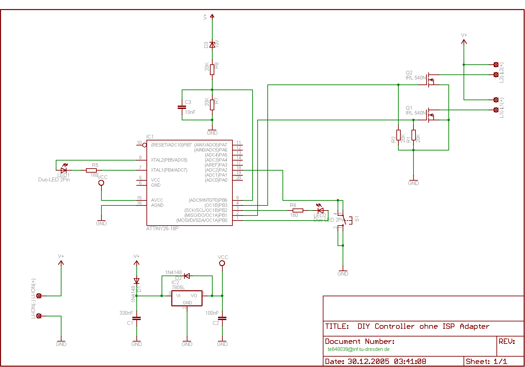This screenshot has width=525, height=367.
Task: Select the D1 1N4148 diode symbol
Action: click(136, 281)
